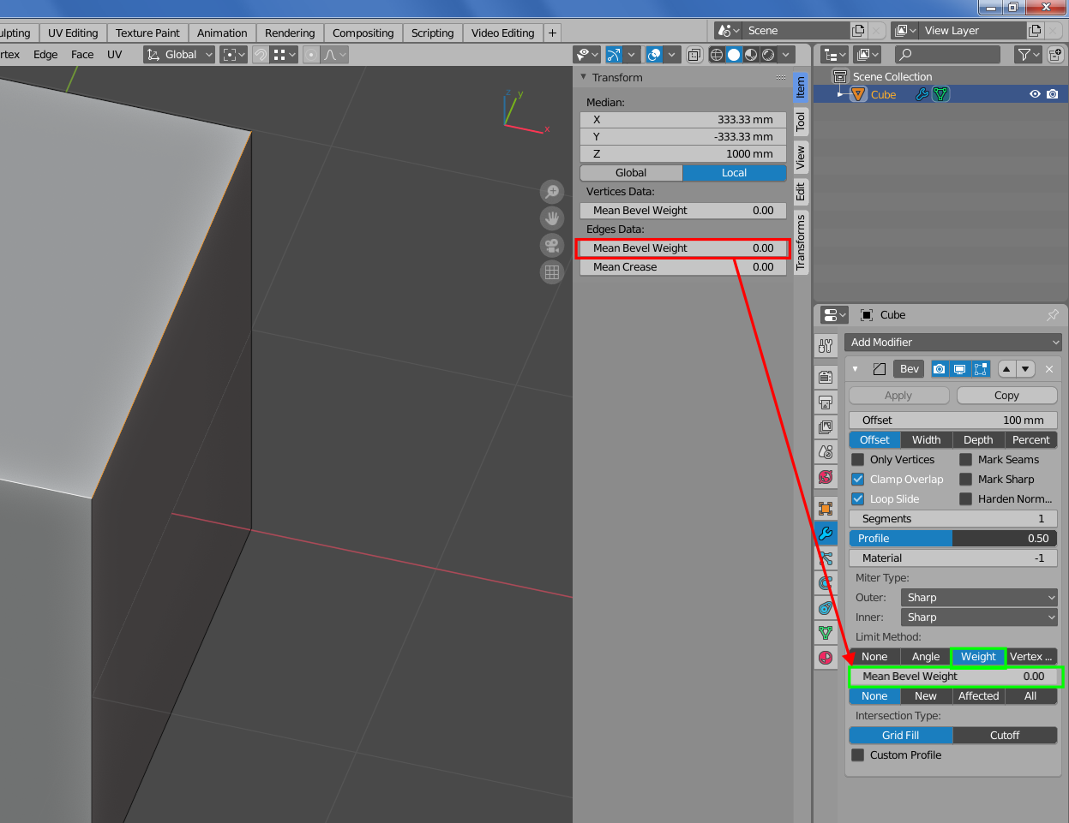Viewport: 1069px width, 823px height.
Task: Toggle the camera view icon
Action: (x=552, y=246)
